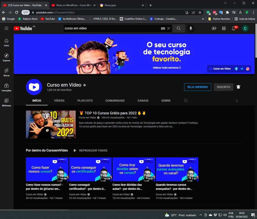This screenshot has width=257, height=219.
Task: Open taskbar volume control
Action: (225, 215)
